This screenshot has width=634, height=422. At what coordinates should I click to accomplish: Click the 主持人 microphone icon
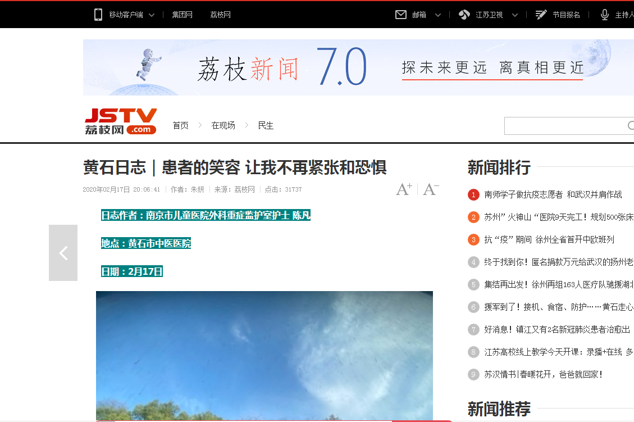pyautogui.click(x=604, y=15)
